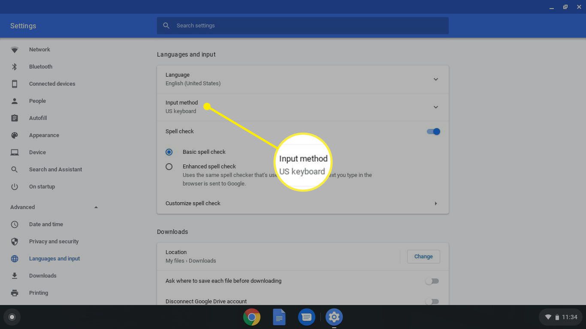
Task: Click the Appearance palette icon
Action: [x=15, y=135]
